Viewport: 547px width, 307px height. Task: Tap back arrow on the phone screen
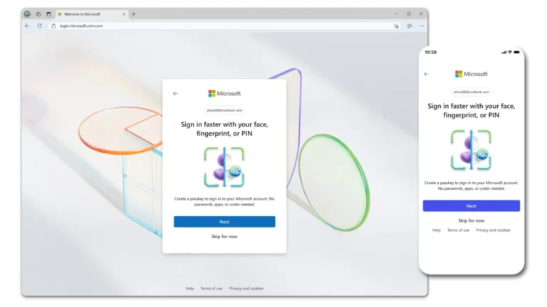tap(427, 74)
